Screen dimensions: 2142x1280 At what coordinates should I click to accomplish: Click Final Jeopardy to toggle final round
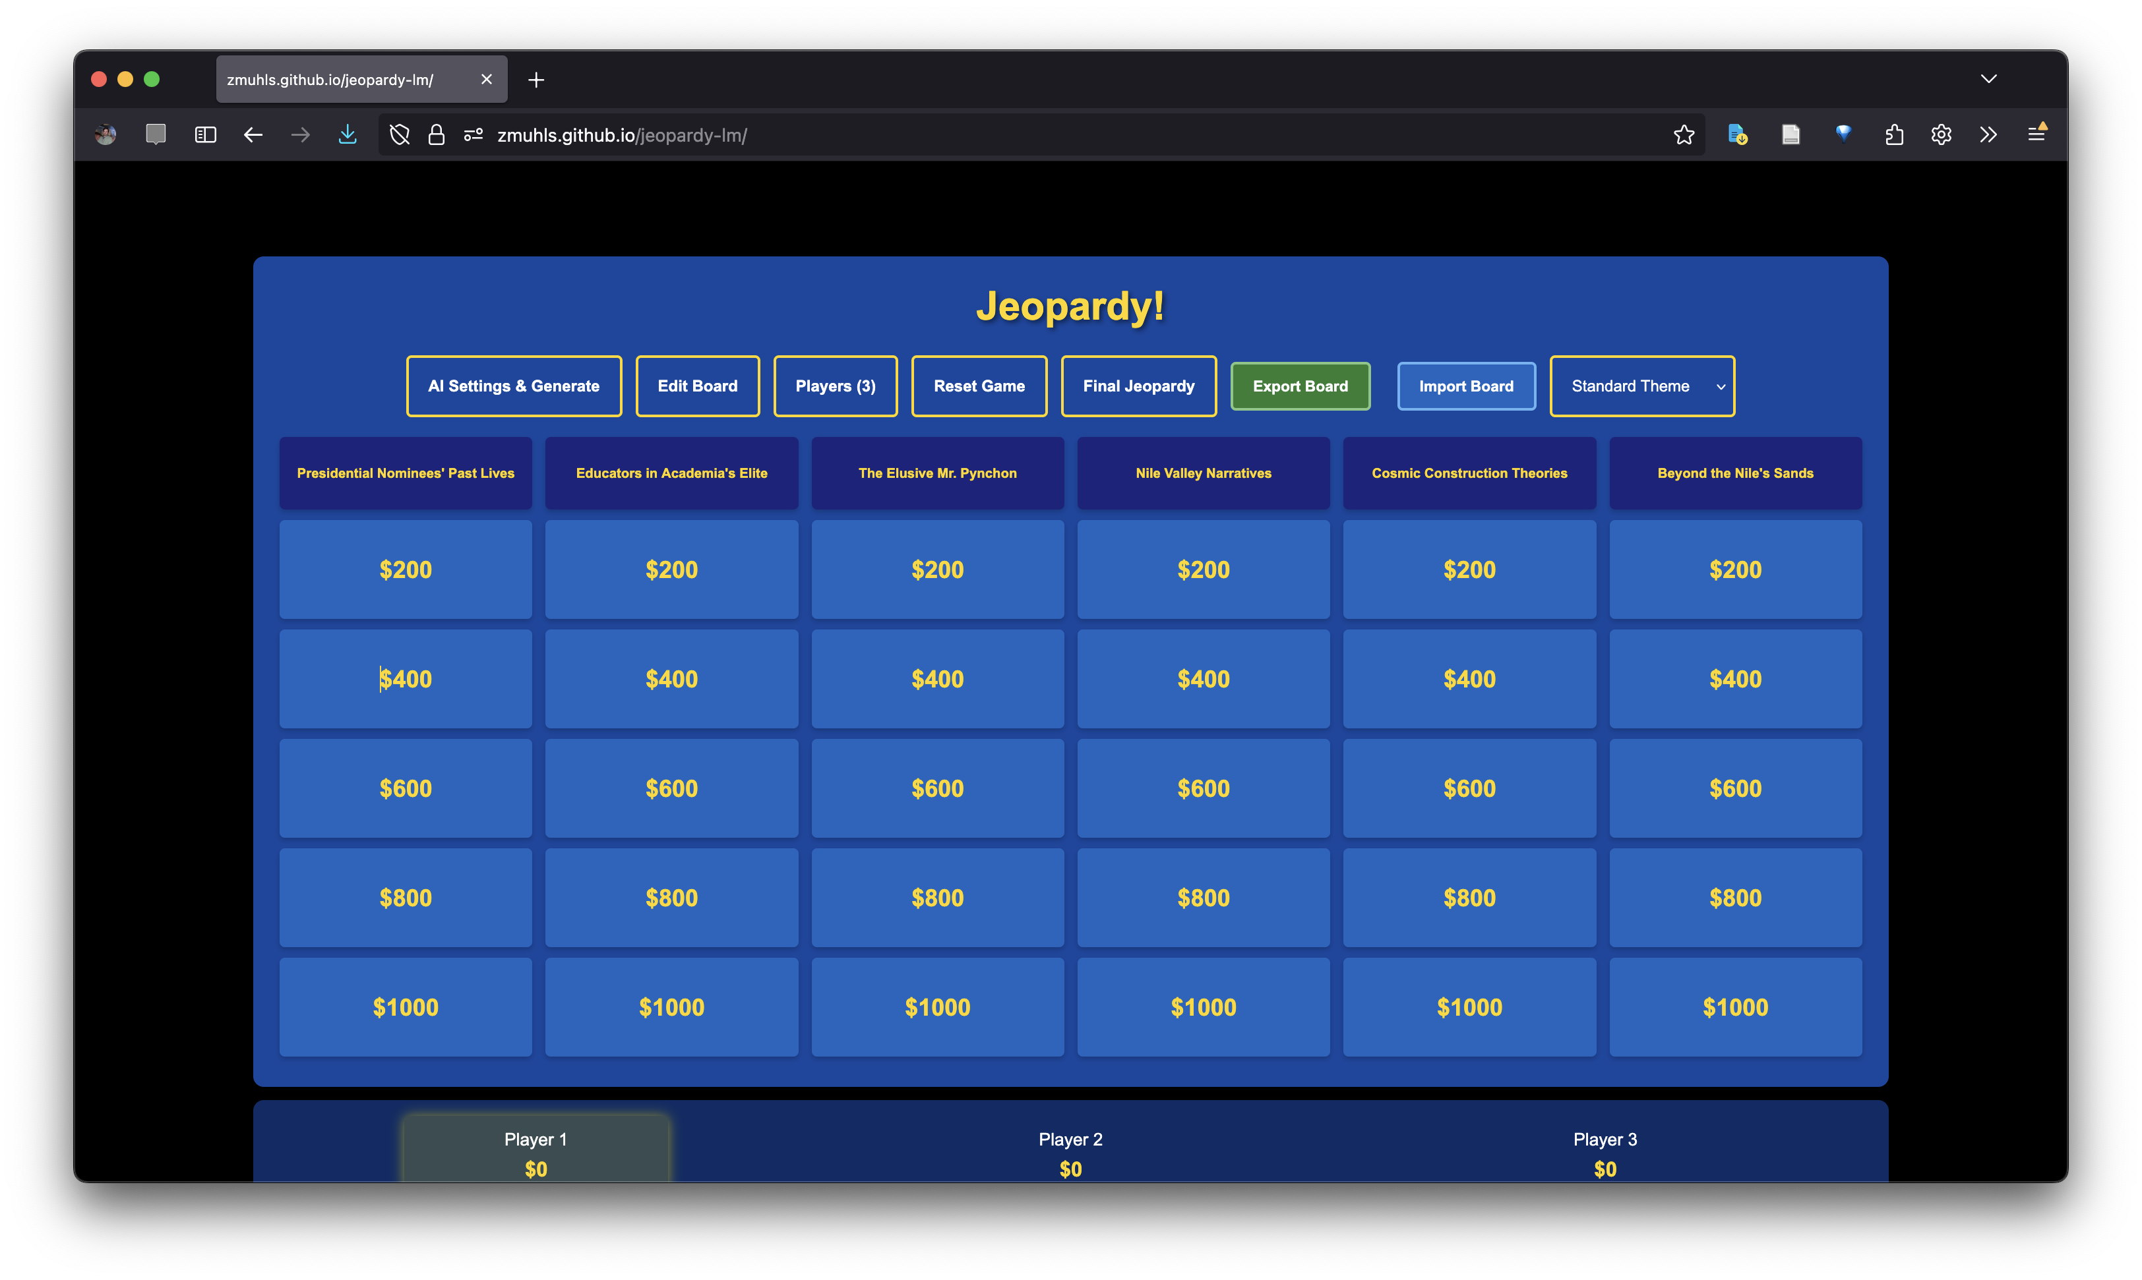1138,386
